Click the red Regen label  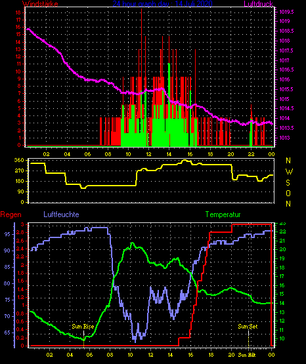11,214
